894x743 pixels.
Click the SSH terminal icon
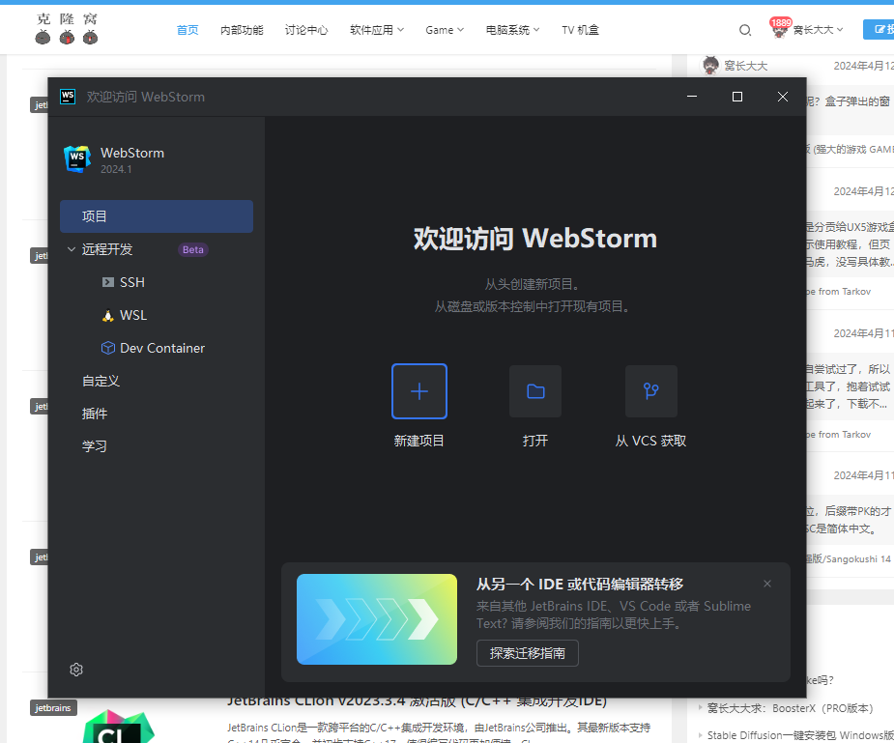[107, 282]
